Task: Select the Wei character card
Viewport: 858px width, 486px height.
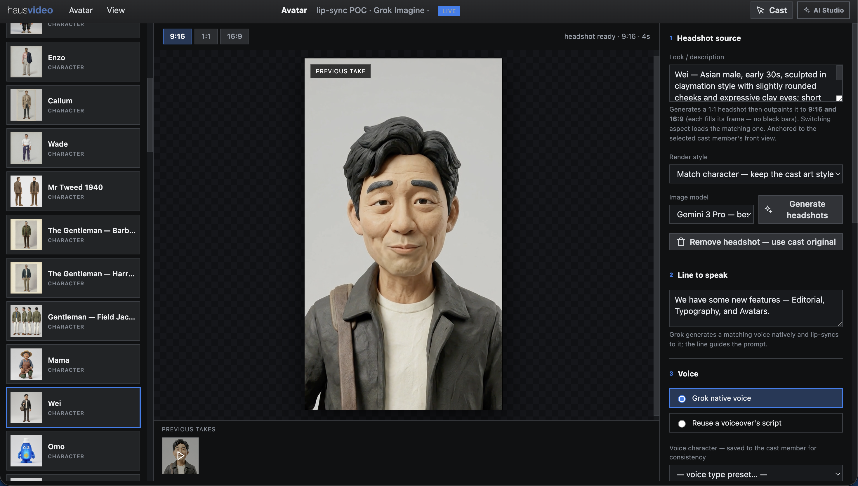Action: point(73,407)
